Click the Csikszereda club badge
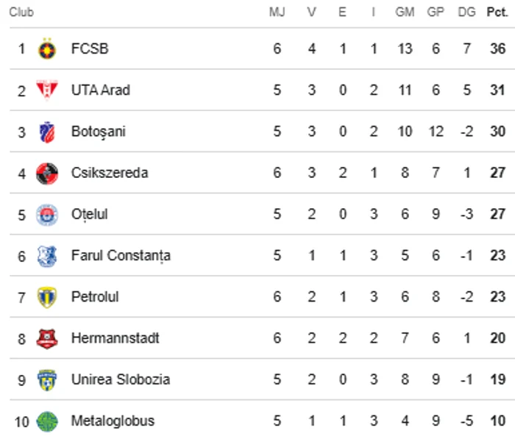 point(47,173)
